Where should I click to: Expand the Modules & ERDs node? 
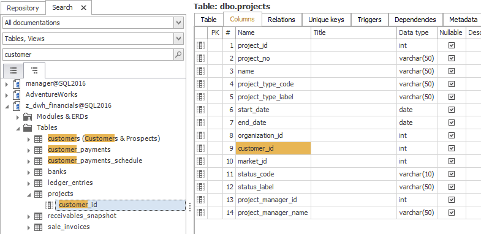click(x=18, y=117)
